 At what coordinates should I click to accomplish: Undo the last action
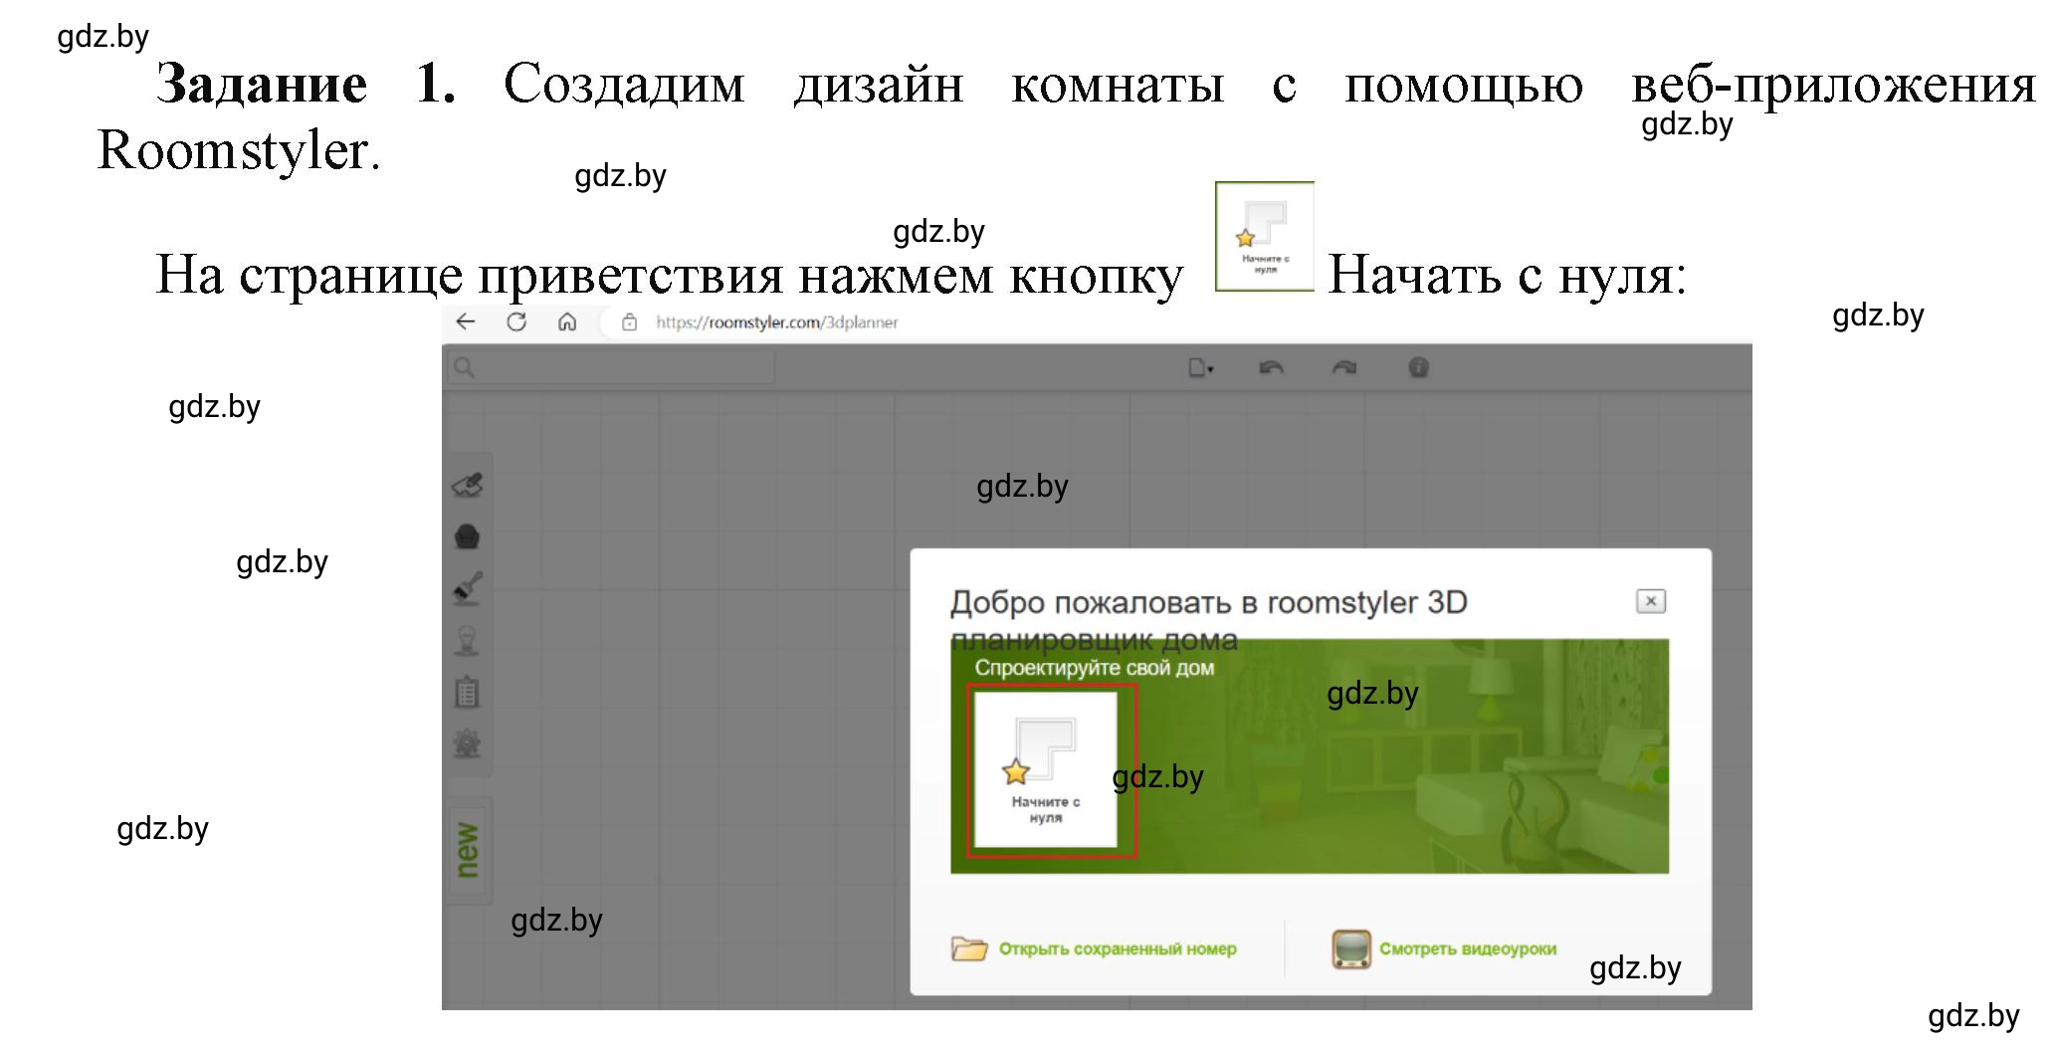(x=1271, y=368)
